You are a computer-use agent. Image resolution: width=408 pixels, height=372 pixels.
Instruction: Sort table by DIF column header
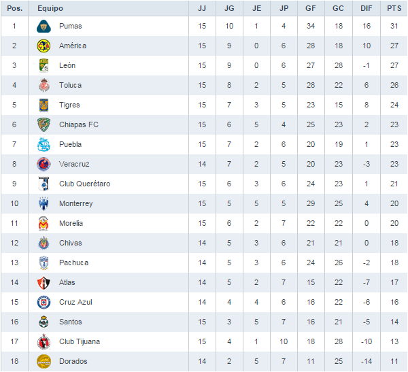point(366,8)
